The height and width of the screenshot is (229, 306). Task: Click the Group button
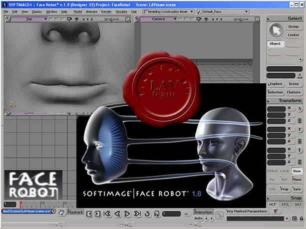click(x=294, y=26)
